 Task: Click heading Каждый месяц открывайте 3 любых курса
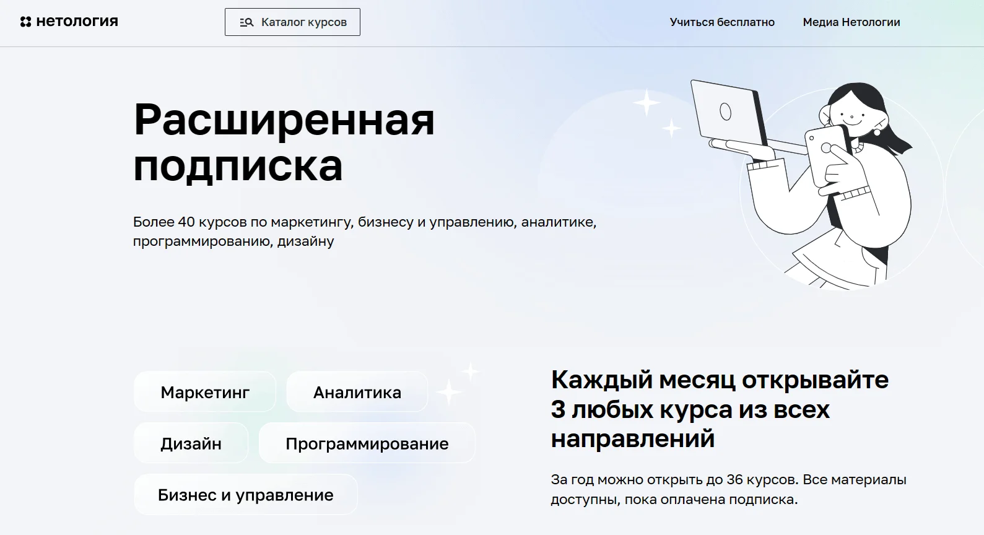pyautogui.click(x=720, y=409)
